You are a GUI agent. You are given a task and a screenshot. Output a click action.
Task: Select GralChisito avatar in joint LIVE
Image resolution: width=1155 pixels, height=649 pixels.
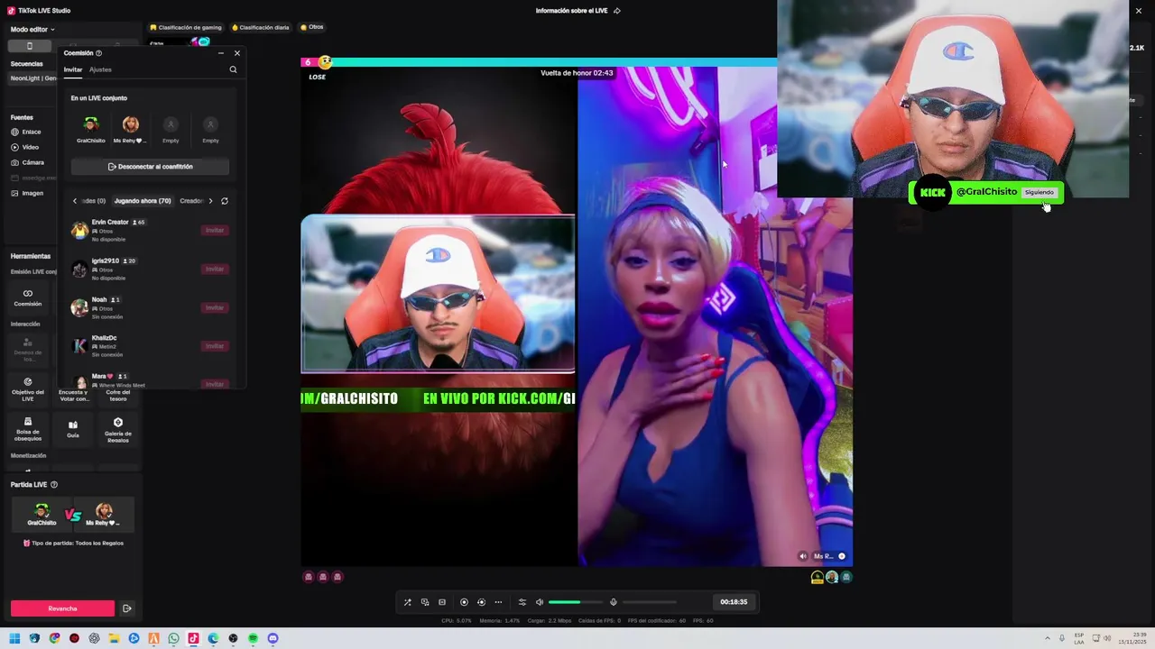coord(90,124)
